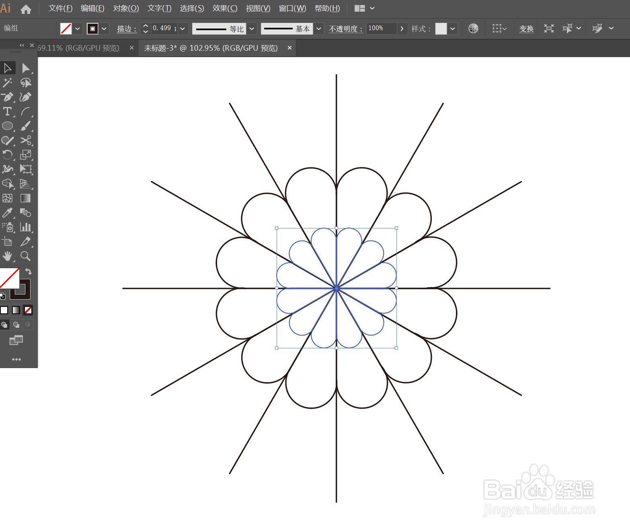Swap fill and stroke colors arrow
The width and height of the screenshot is (630, 531).
(x=28, y=272)
